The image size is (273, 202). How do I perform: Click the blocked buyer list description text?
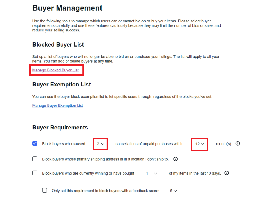click(126, 59)
